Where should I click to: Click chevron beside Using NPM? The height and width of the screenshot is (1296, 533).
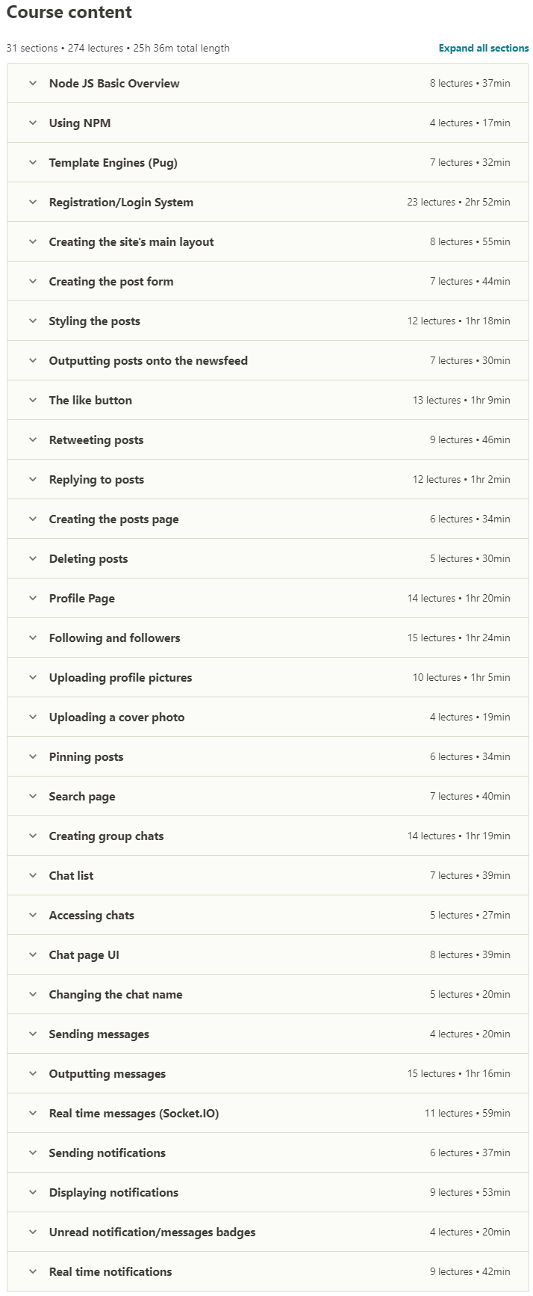coord(33,123)
